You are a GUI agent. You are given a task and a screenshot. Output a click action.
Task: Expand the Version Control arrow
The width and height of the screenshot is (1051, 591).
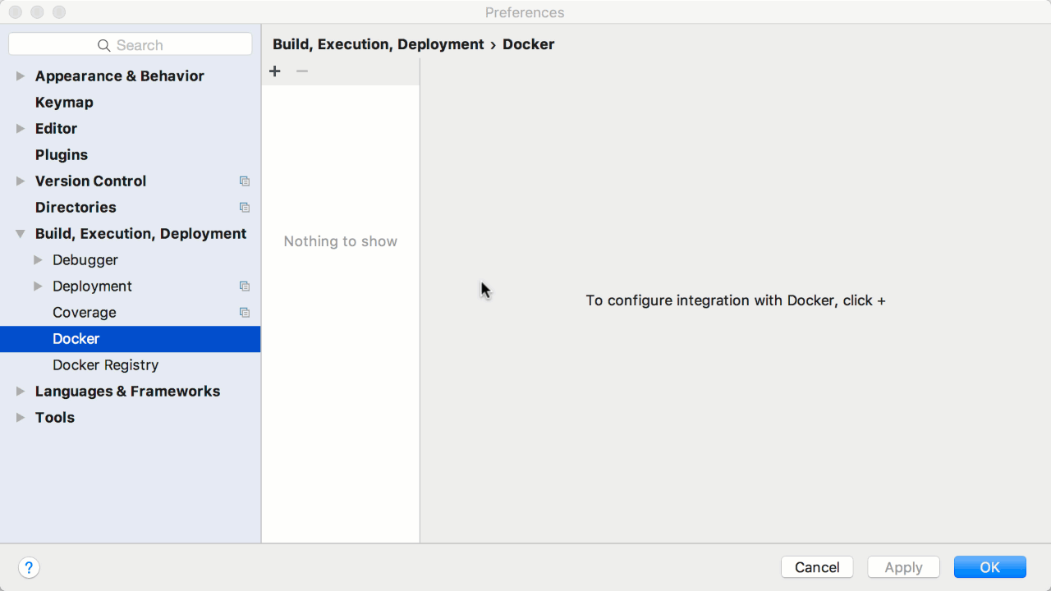point(21,181)
